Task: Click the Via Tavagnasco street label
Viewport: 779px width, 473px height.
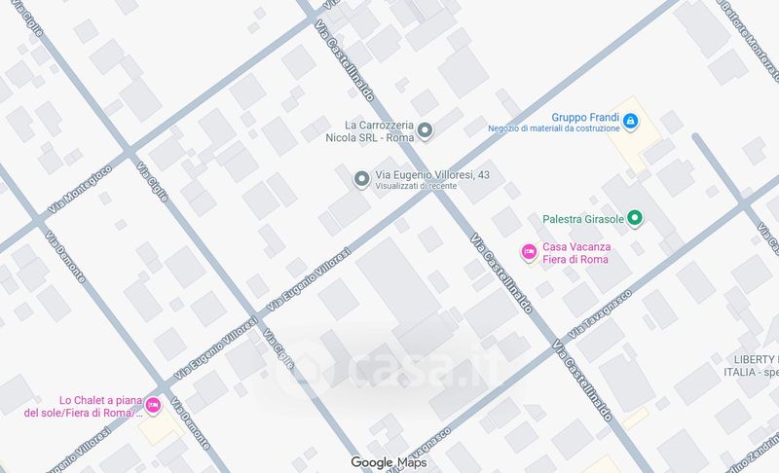Action: (600, 314)
